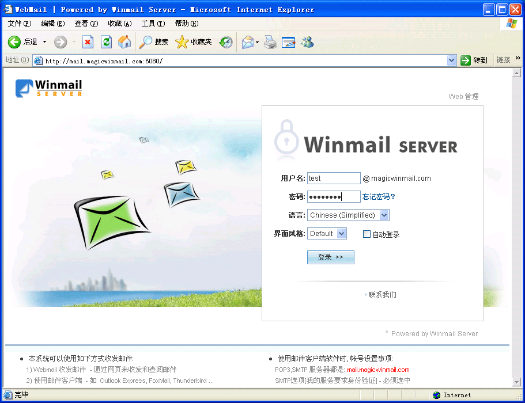Go to the Home page icon

pyautogui.click(x=124, y=42)
